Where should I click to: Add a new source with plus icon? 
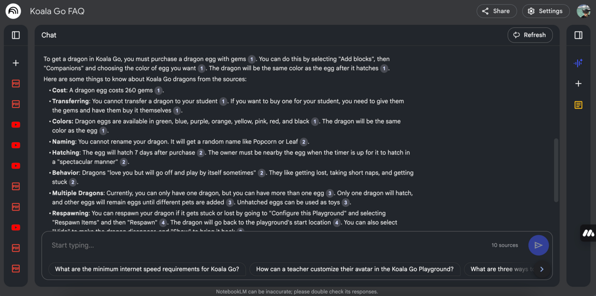[16, 63]
